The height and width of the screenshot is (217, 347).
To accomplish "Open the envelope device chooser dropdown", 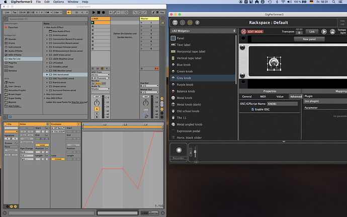I will coord(58,128).
